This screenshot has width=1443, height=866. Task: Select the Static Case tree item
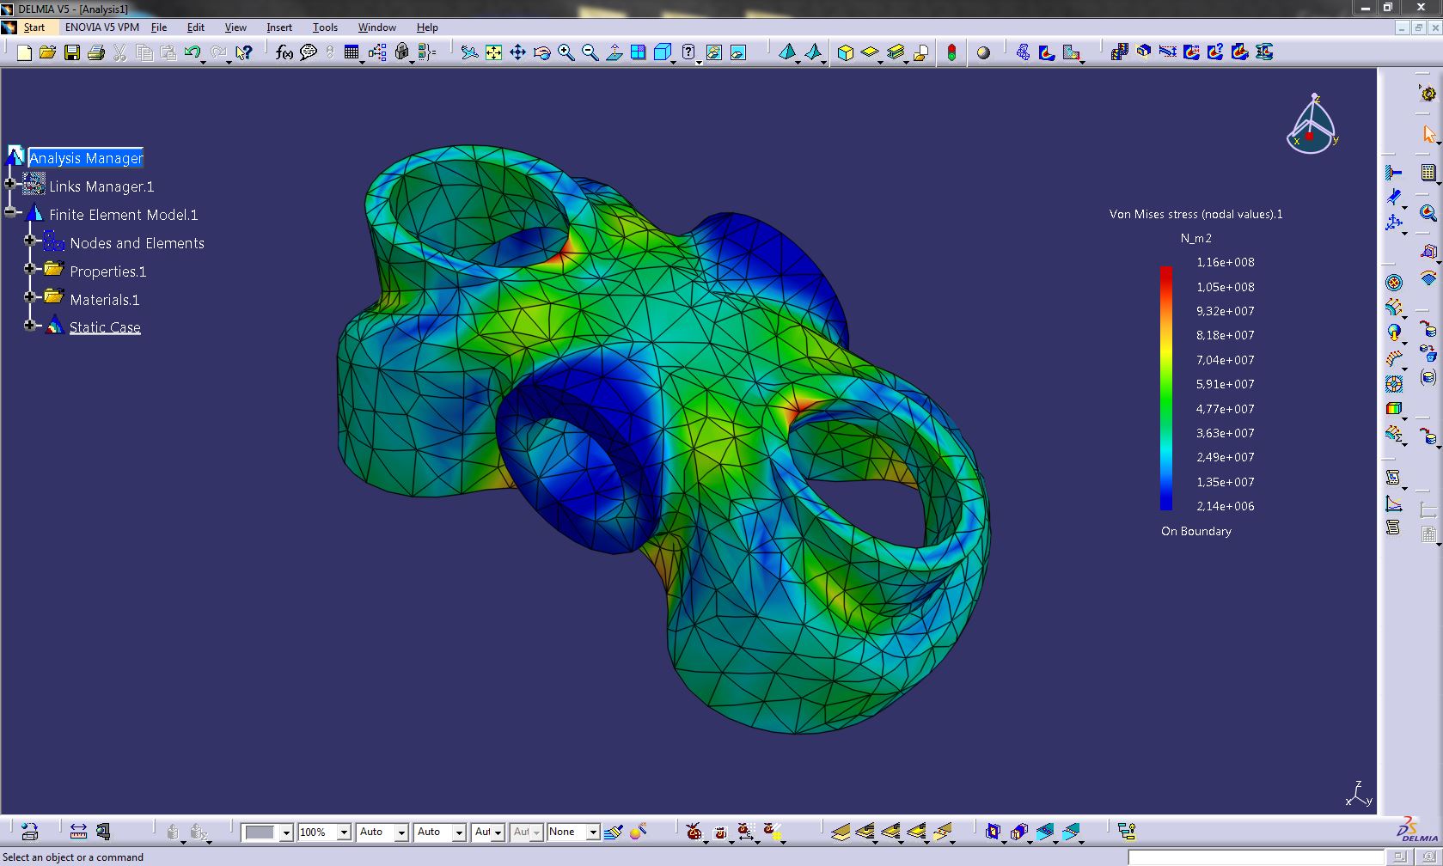105,327
